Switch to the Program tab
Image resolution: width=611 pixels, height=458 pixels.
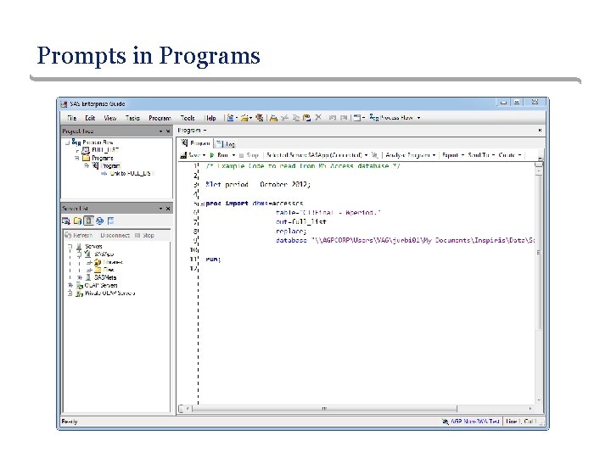[x=196, y=143]
